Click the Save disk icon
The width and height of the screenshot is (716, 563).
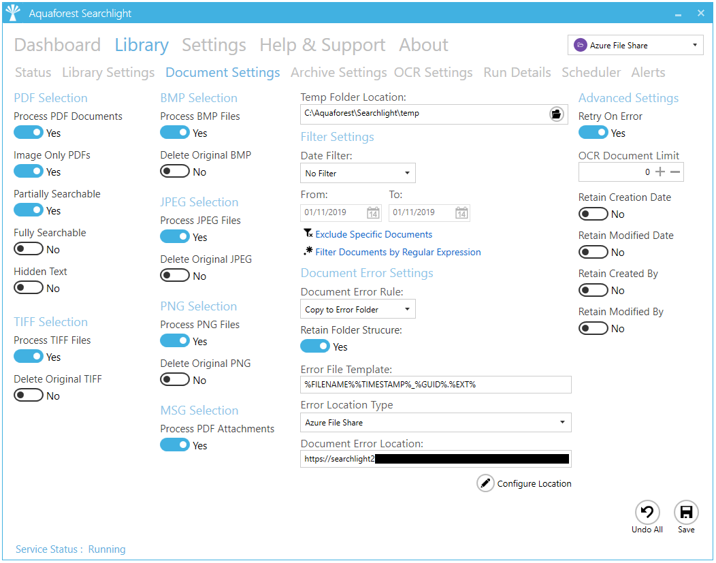(686, 512)
